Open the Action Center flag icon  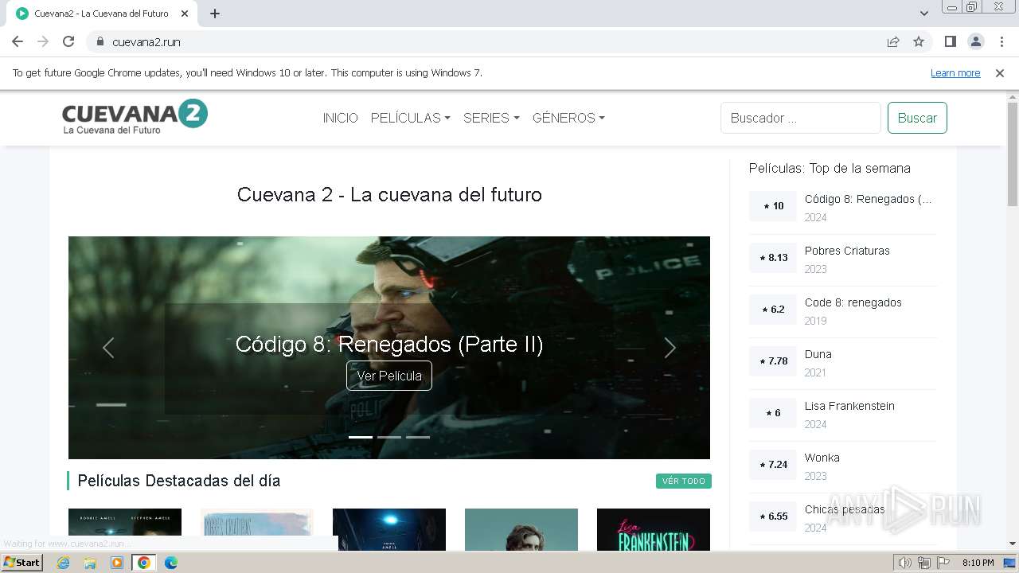[x=943, y=563]
